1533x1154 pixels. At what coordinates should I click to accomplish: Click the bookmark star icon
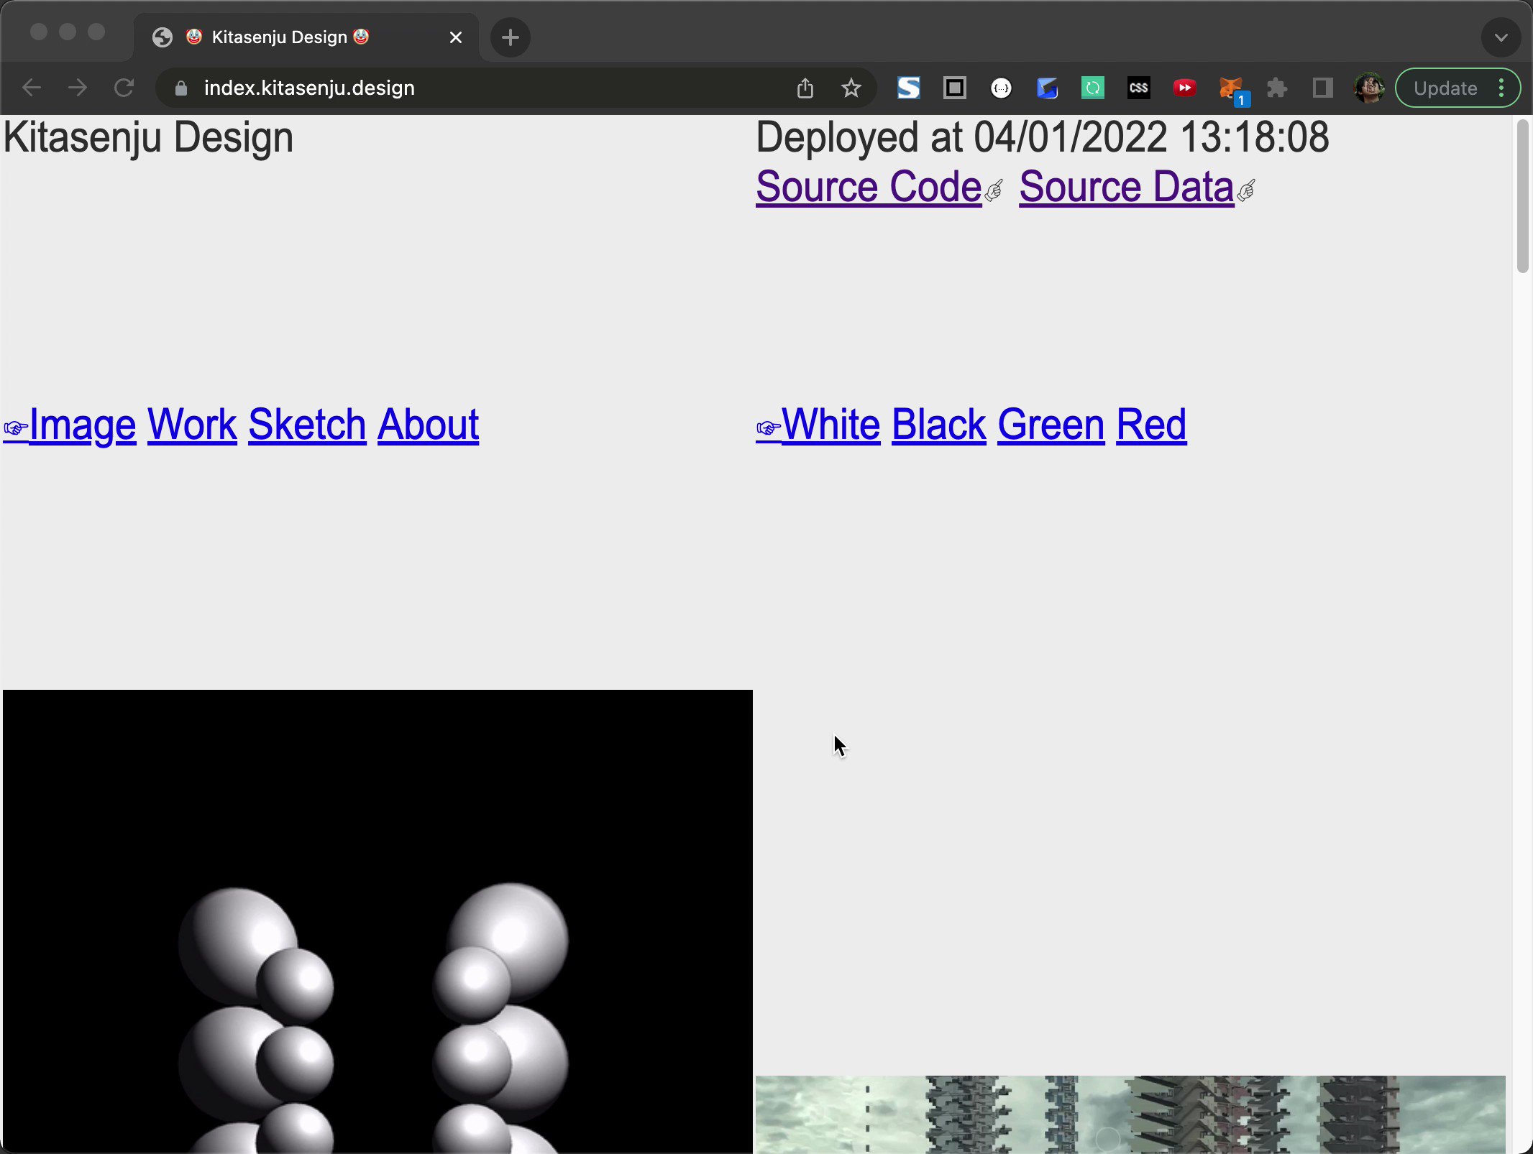(851, 88)
